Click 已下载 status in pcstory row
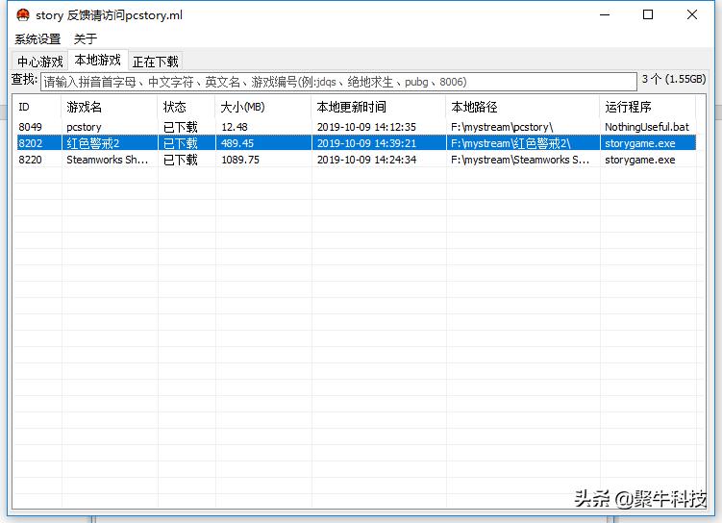Screen dimensions: 722x523 (x=181, y=127)
